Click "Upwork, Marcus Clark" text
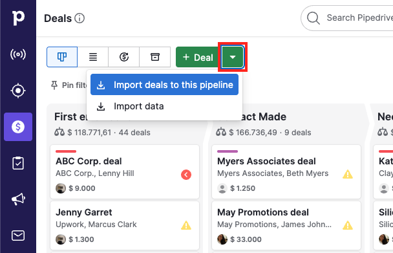The width and height of the screenshot is (393, 253). [x=96, y=225]
